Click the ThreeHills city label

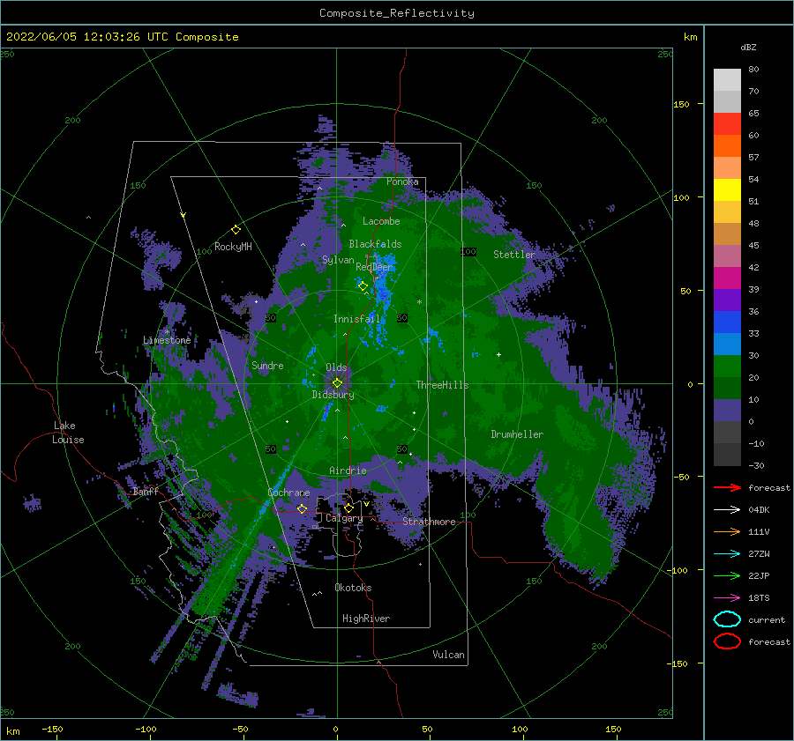[442, 385]
